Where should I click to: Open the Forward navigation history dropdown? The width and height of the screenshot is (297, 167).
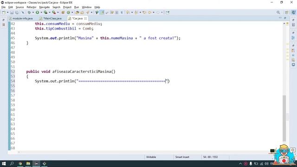(162, 13)
